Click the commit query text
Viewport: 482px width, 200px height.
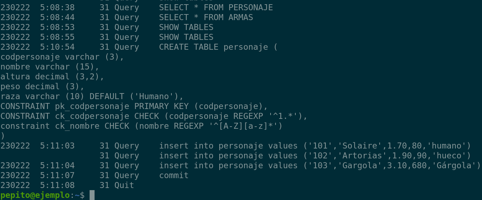(x=174, y=175)
